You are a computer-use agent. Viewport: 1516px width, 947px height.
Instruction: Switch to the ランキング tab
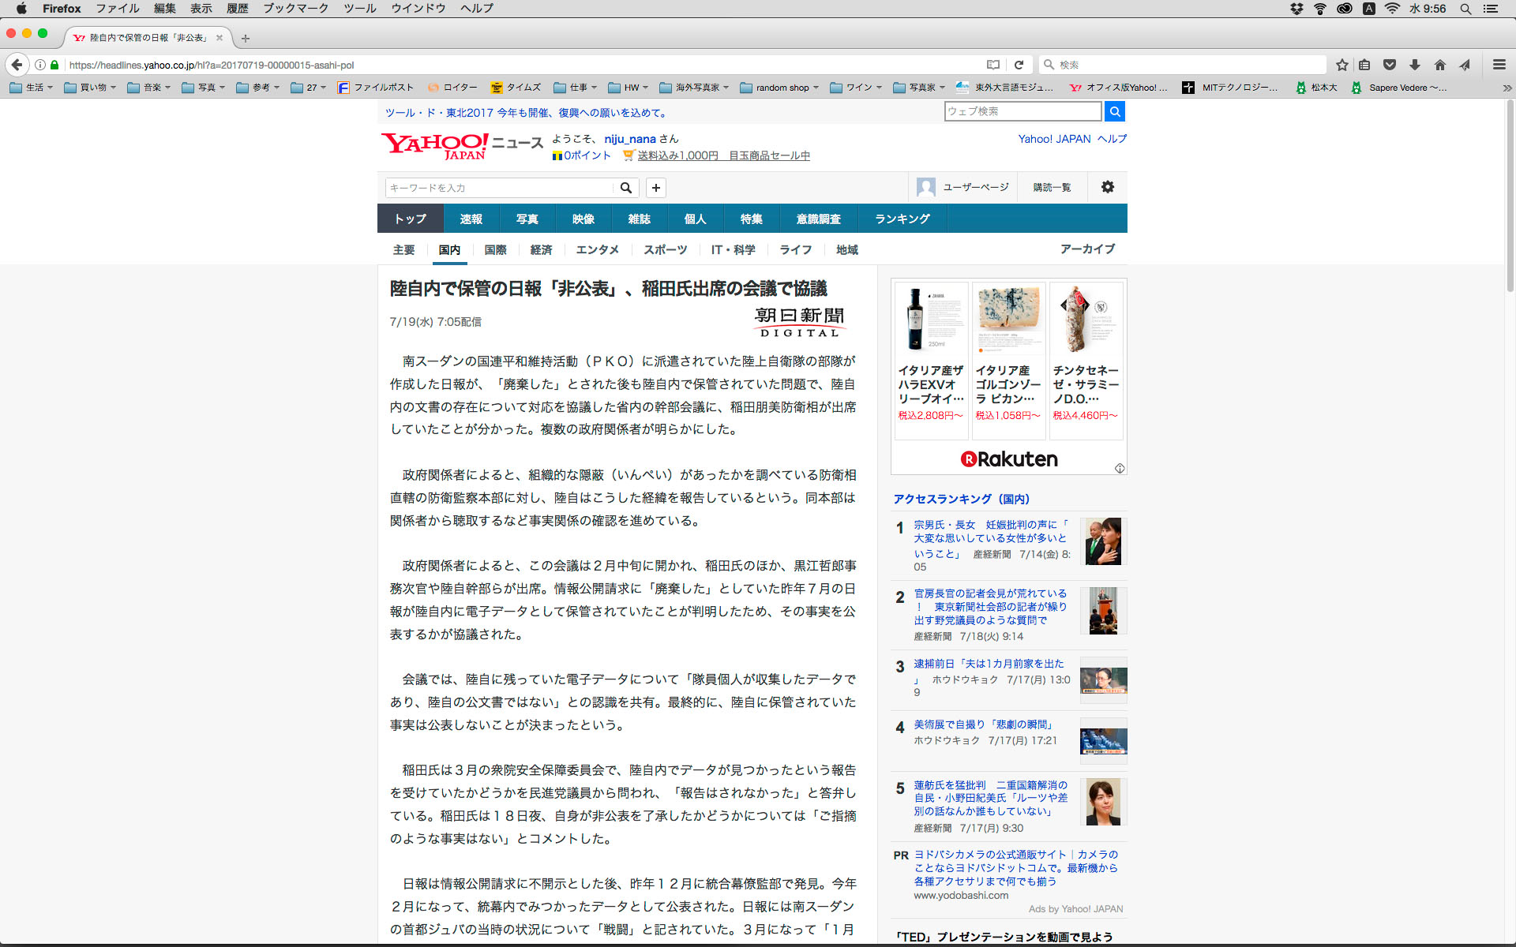[x=902, y=219]
